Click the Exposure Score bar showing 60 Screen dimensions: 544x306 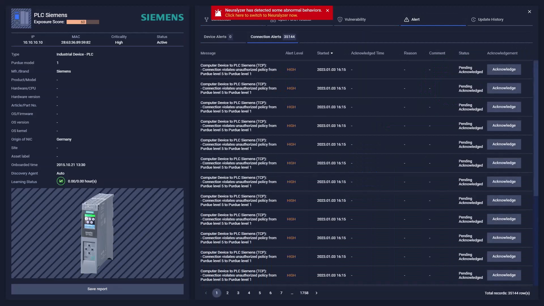83,22
